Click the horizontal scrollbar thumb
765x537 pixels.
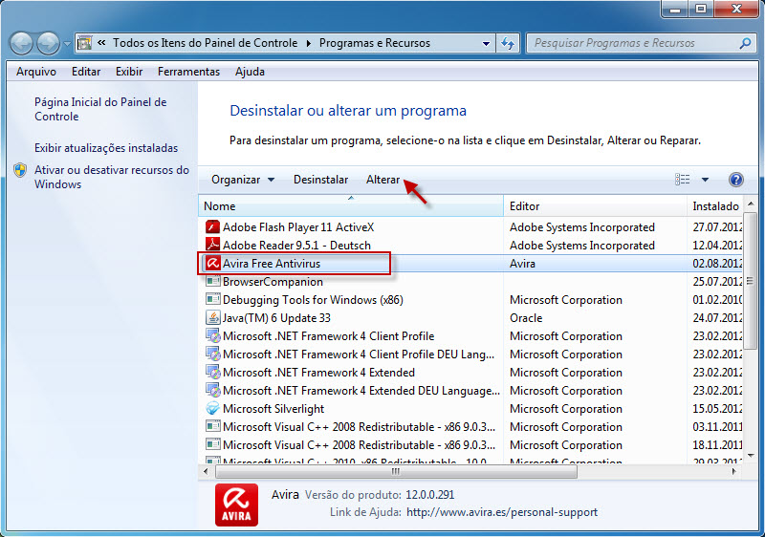(x=396, y=471)
